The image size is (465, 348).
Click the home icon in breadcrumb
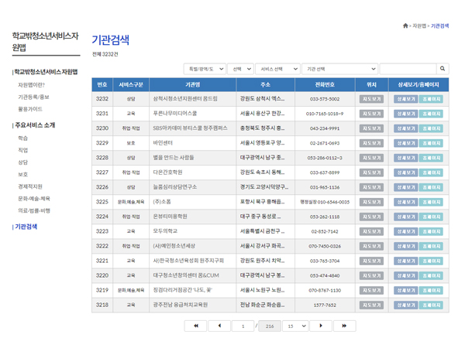(x=405, y=26)
